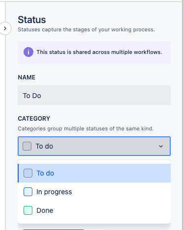Viewport: 184px width, 230px height.
Task: Expand the collapsed side panel arrow
Action: tap(5, 28)
